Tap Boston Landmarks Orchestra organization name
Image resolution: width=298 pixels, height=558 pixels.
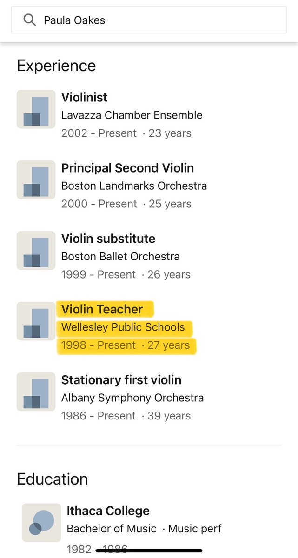point(134,186)
